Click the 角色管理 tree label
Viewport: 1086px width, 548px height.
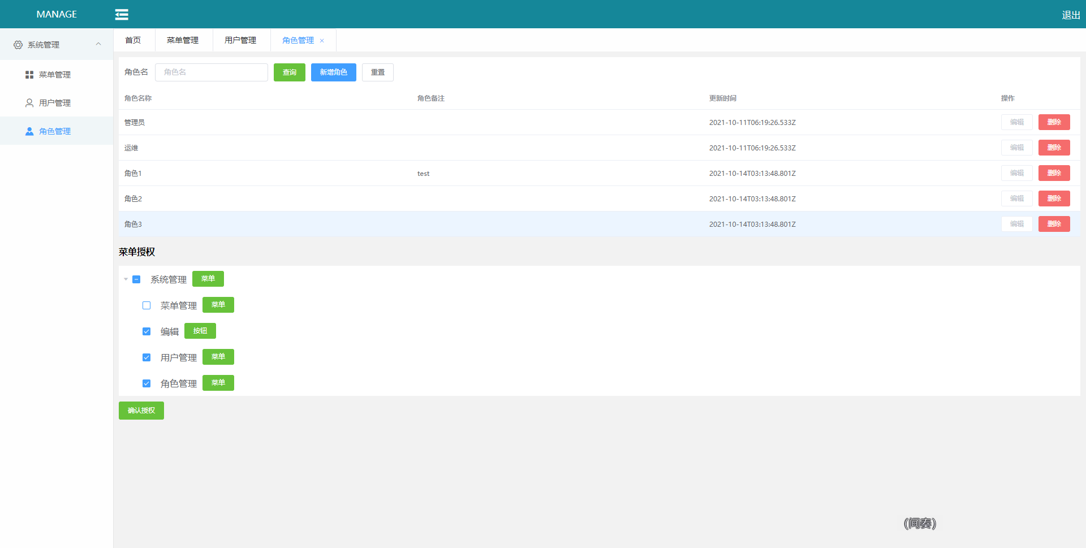[179, 383]
